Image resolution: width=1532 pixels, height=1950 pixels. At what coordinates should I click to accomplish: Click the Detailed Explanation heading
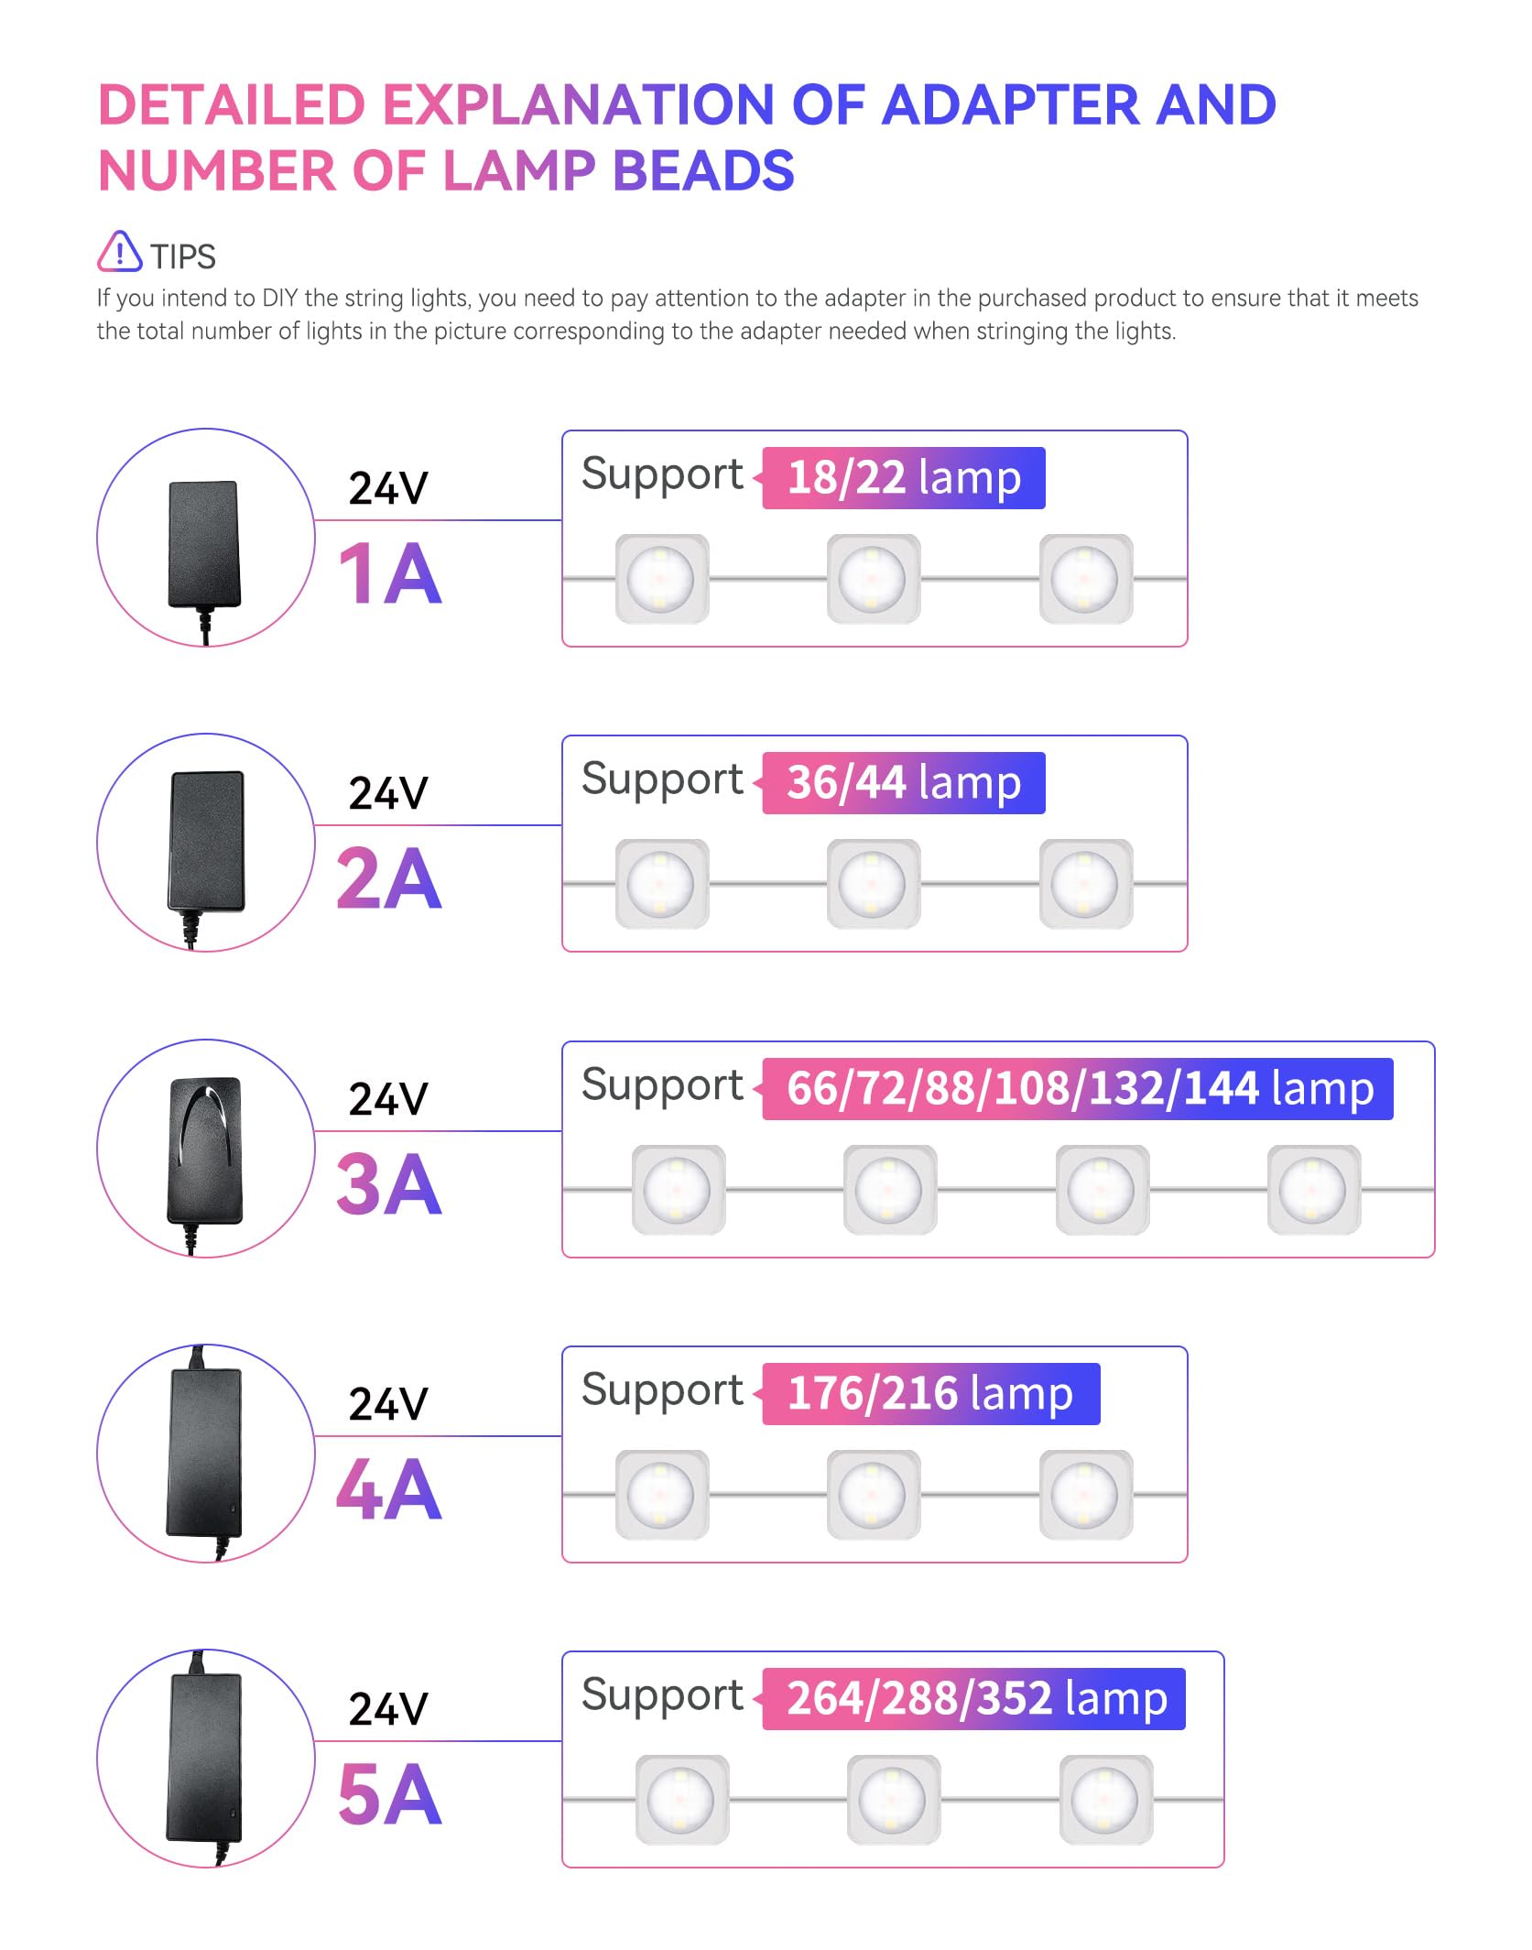point(687,137)
